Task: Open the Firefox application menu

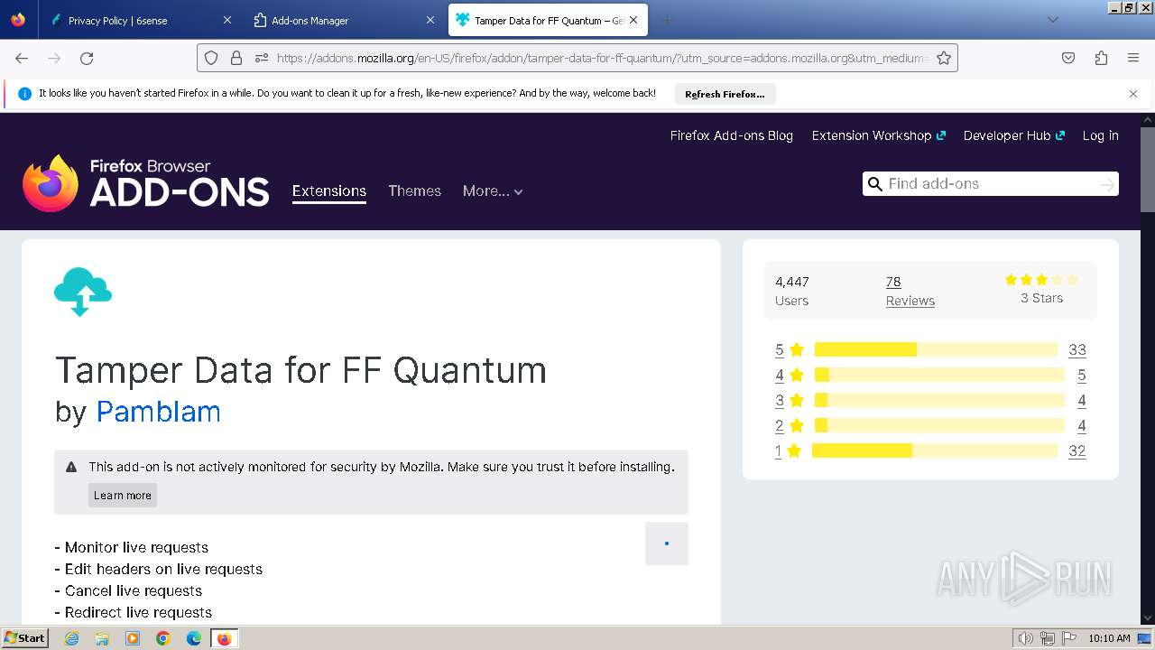Action: (1133, 58)
